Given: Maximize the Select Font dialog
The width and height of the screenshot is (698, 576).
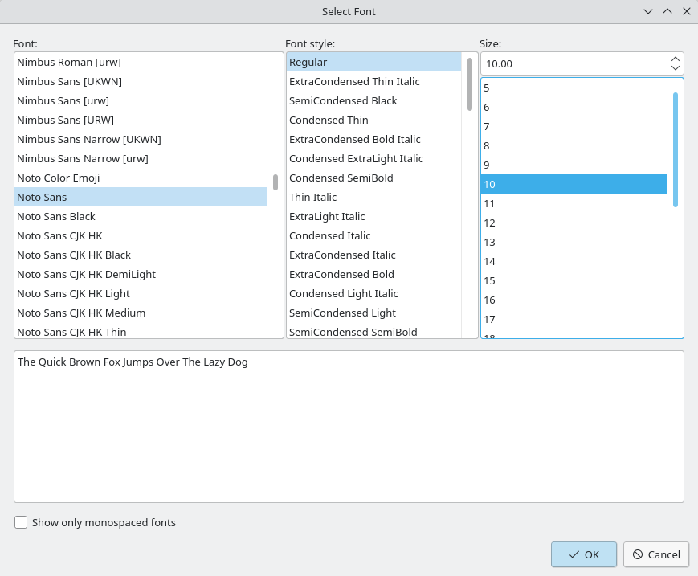Looking at the screenshot, I should point(667,11).
